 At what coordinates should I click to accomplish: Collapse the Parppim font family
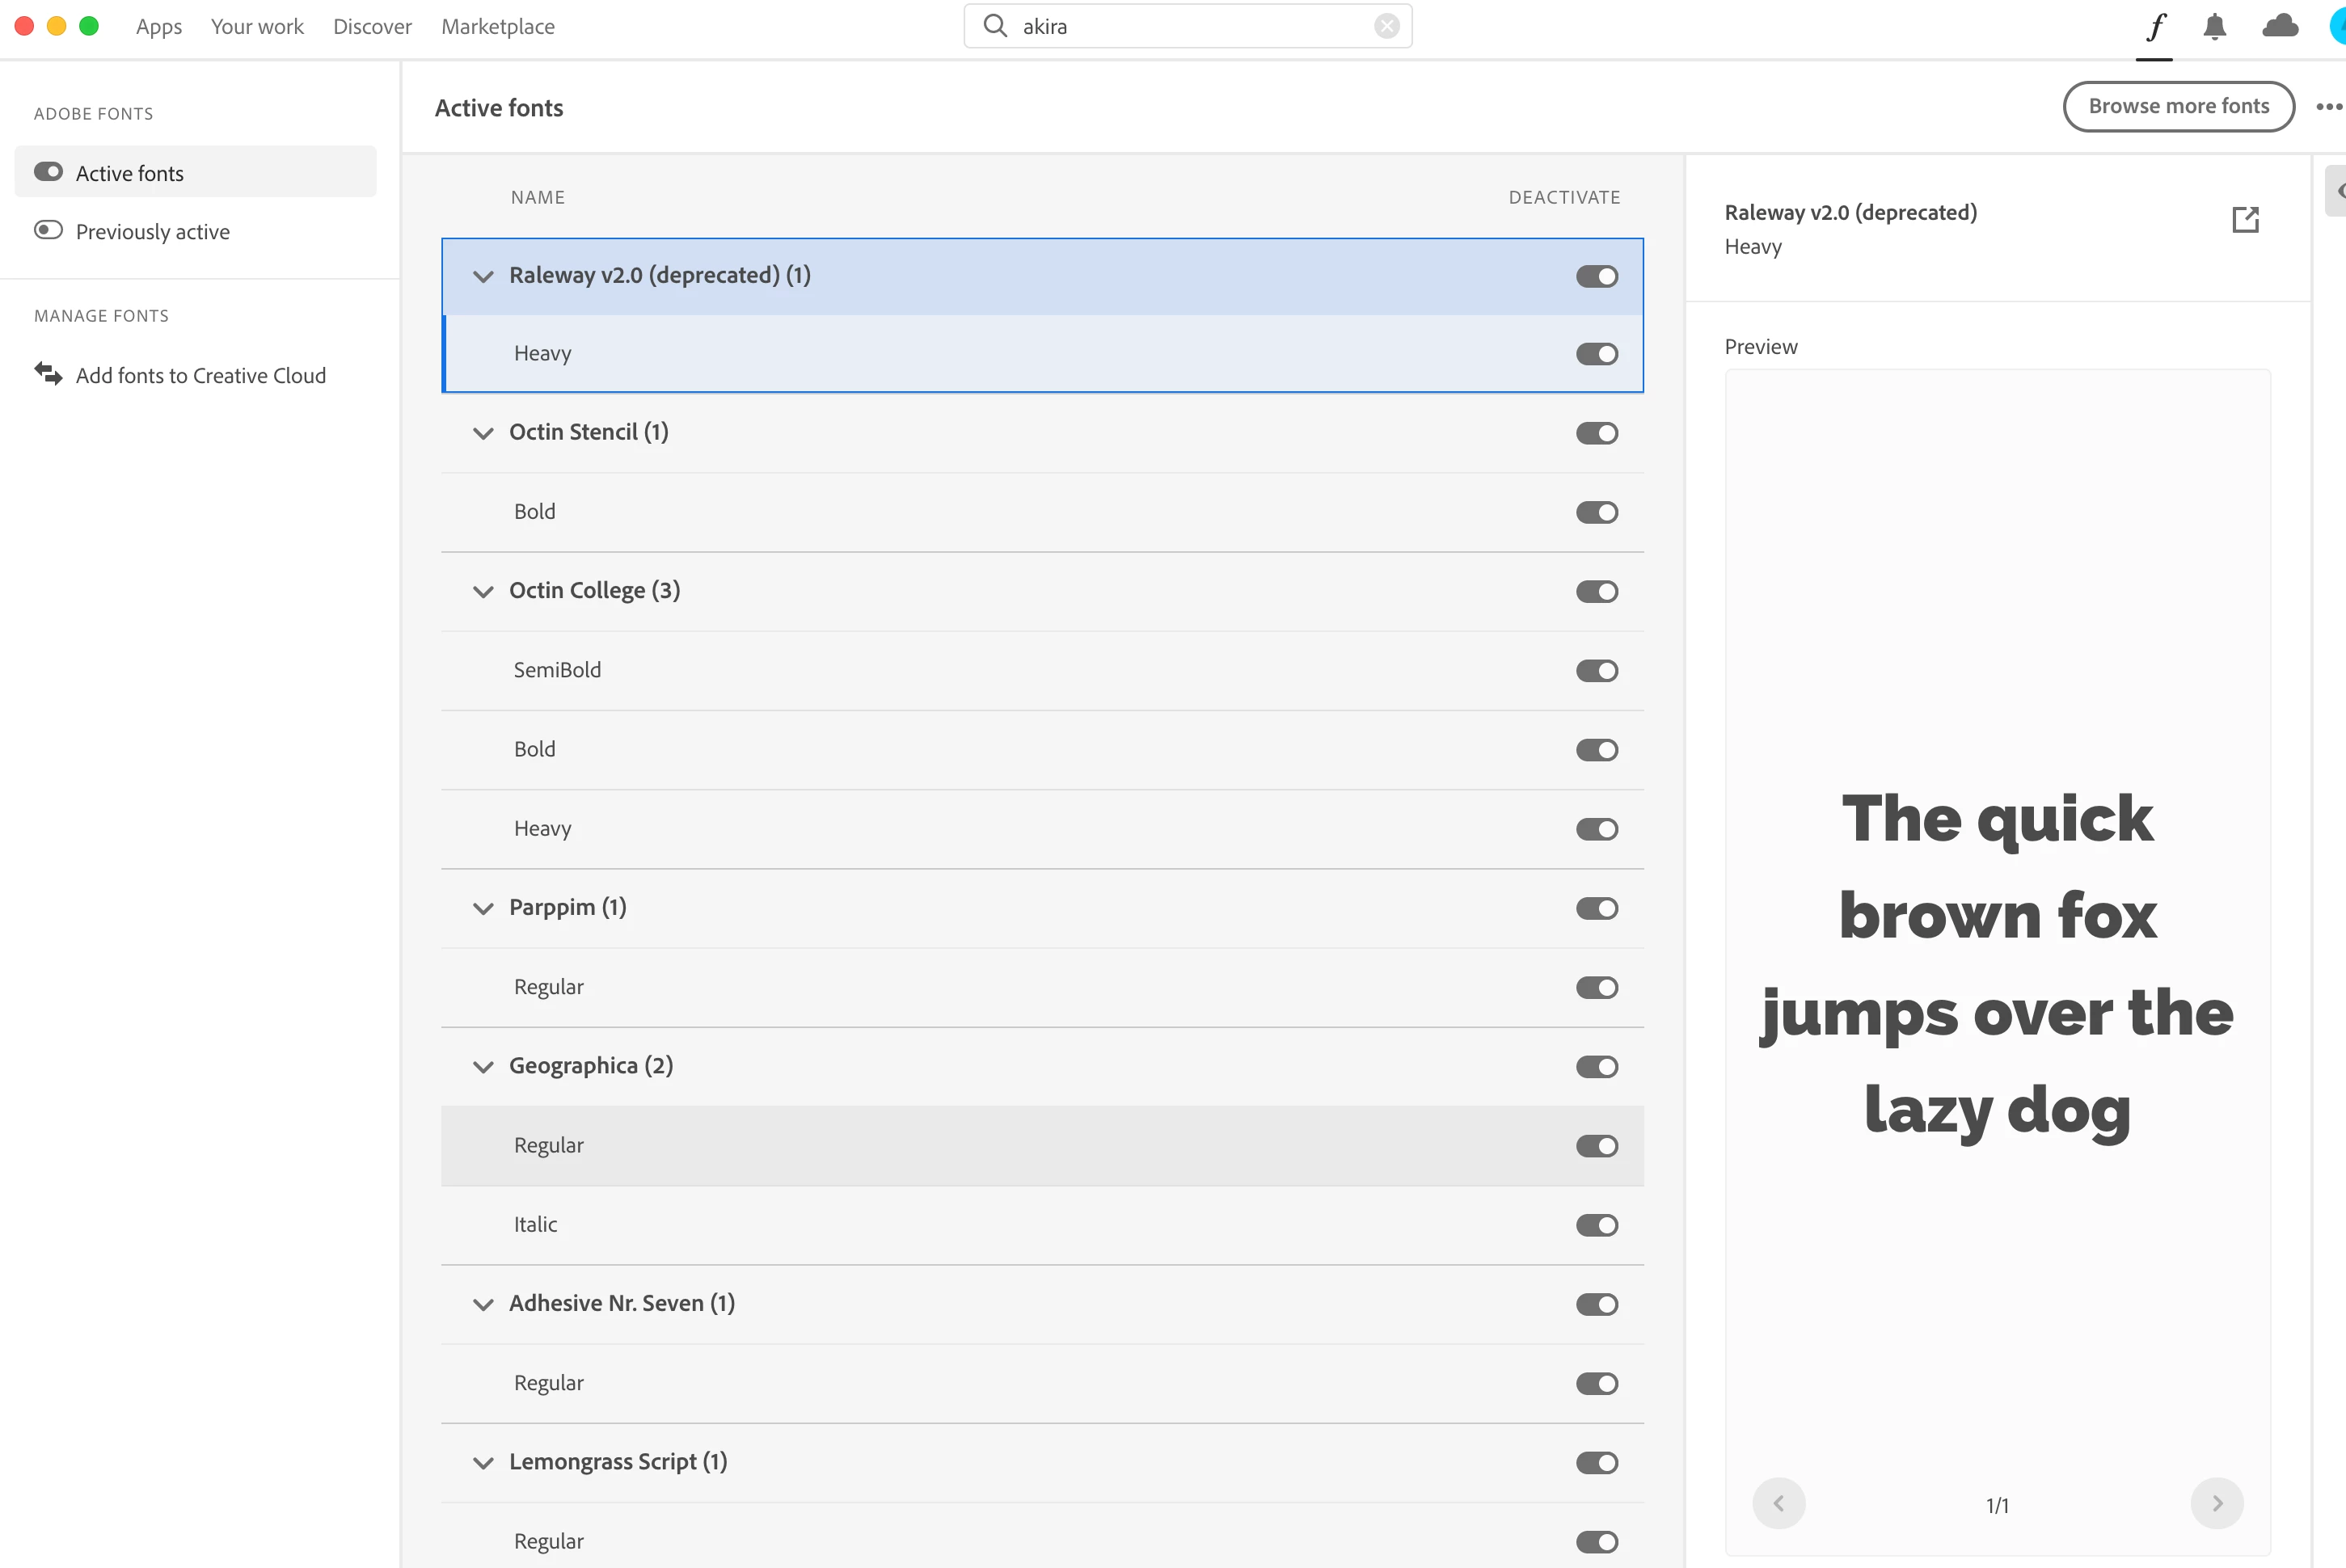coord(483,908)
